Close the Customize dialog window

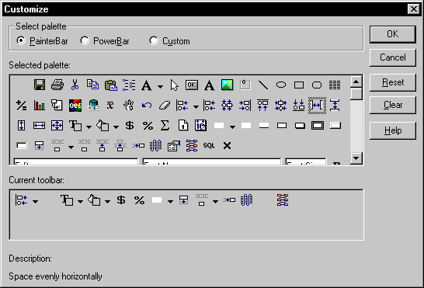click(x=413, y=9)
